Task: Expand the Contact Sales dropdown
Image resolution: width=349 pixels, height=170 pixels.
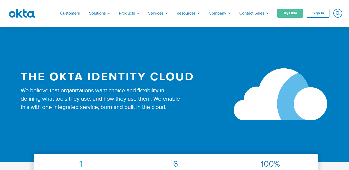Action: [x=254, y=13]
